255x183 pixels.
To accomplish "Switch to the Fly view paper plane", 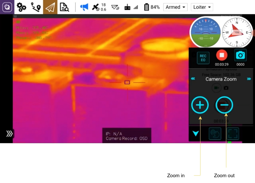I will [50, 7].
